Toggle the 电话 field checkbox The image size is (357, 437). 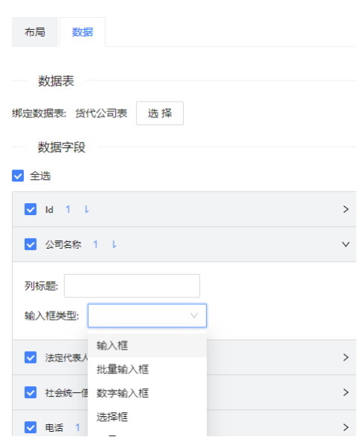point(31,427)
